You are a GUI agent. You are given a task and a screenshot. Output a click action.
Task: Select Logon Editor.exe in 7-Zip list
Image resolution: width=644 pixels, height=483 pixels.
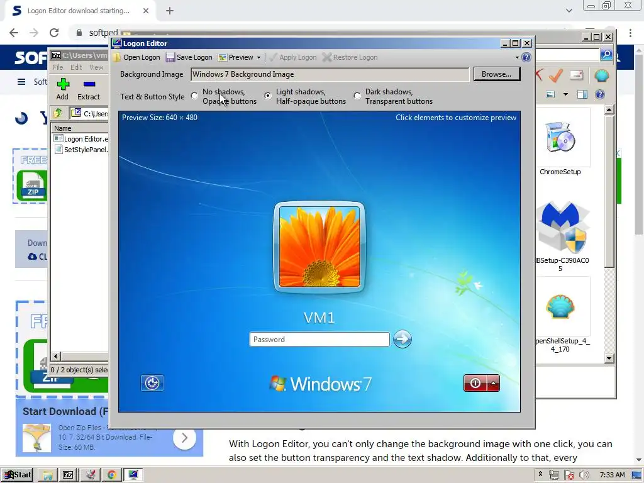coord(81,139)
